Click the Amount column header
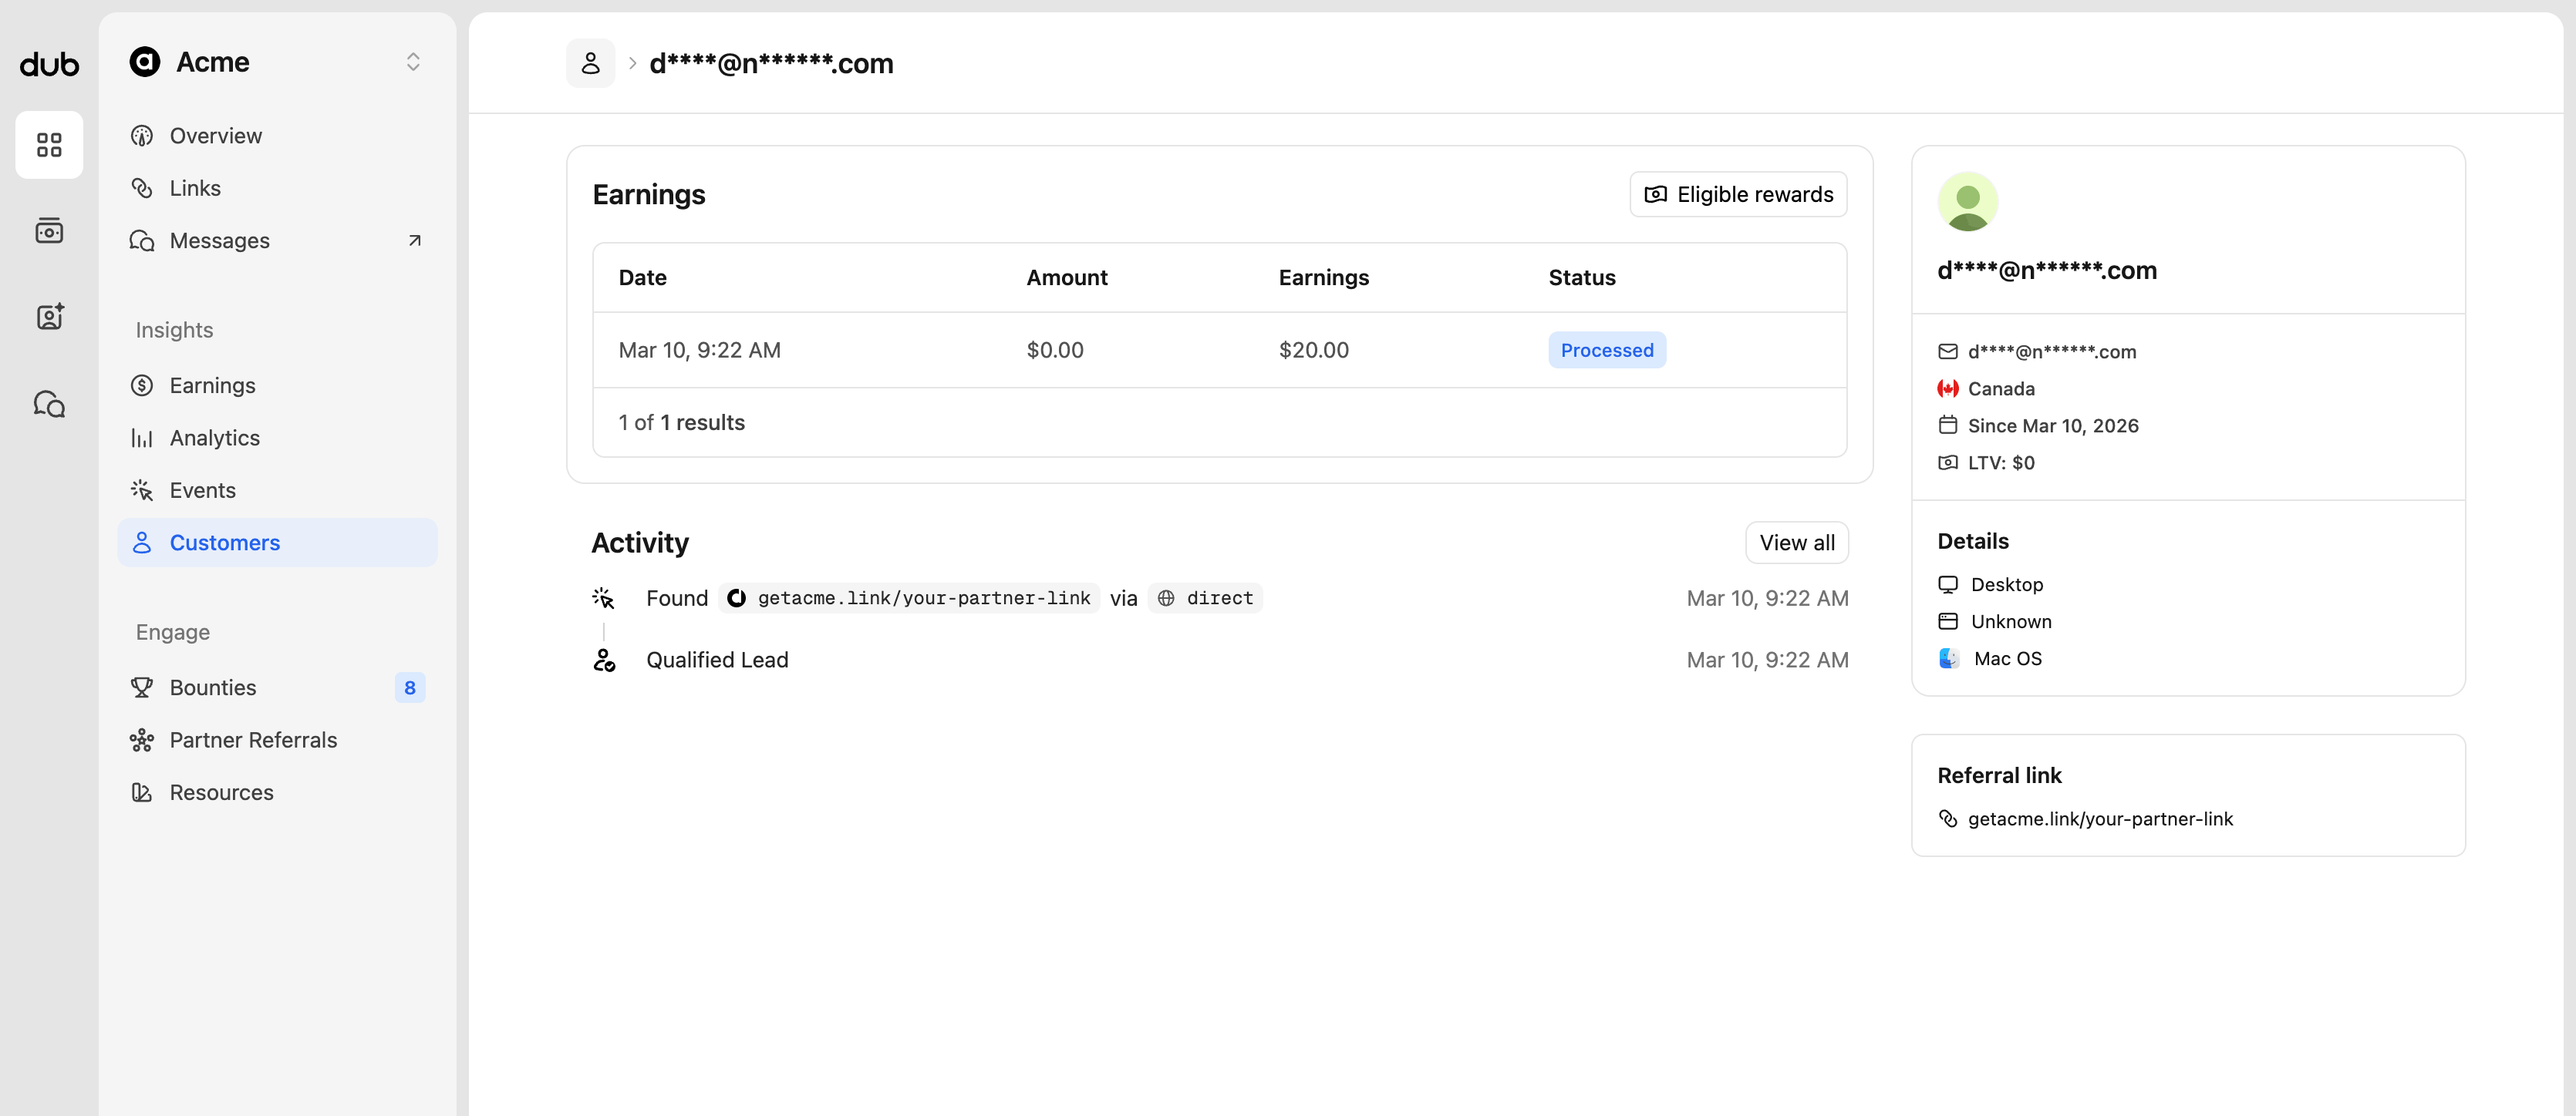The width and height of the screenshot is (2576, 1116). [1067, 277]
